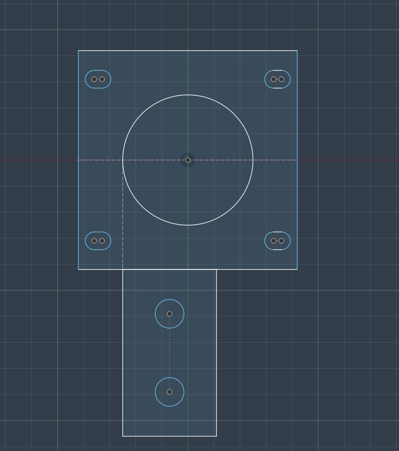Click the left hole in the top-right slot

pos(273,78)
